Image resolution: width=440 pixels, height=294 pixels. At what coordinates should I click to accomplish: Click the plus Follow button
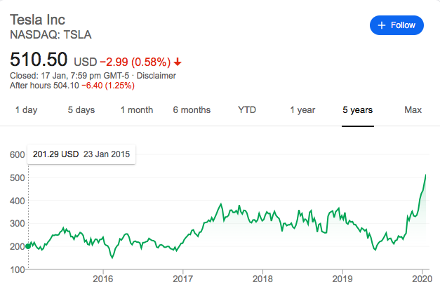[x=397, y=25]
